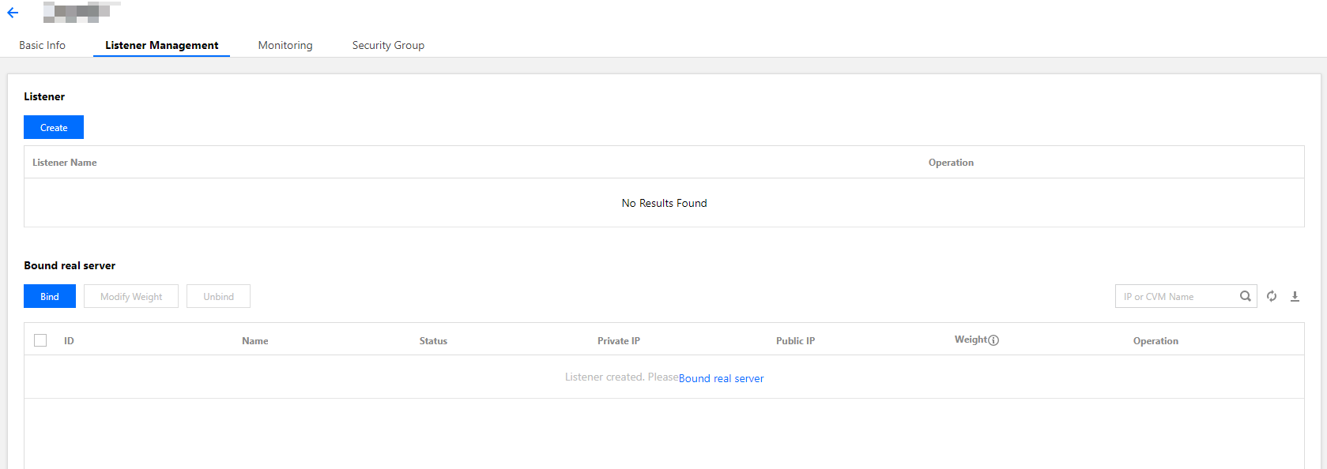Download the bound real server list
This screenshot has width=1327, height=469.
1295,296
